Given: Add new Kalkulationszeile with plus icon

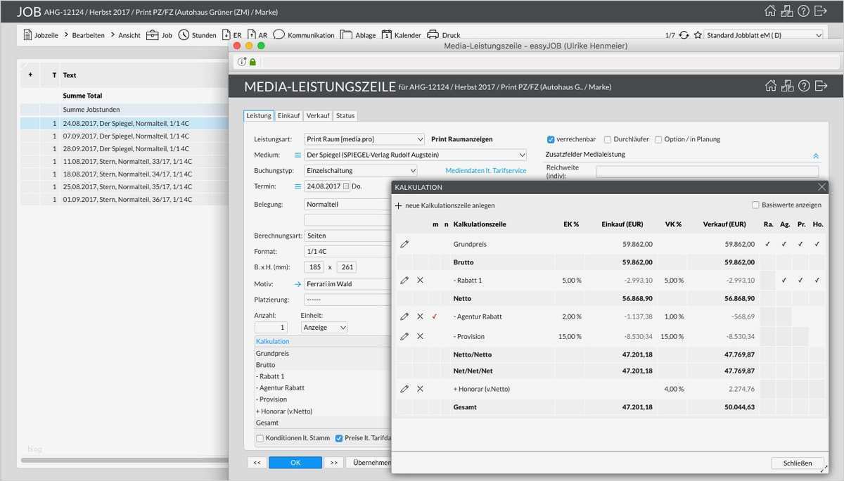Looking at the screenshot, I should point(399,205).
